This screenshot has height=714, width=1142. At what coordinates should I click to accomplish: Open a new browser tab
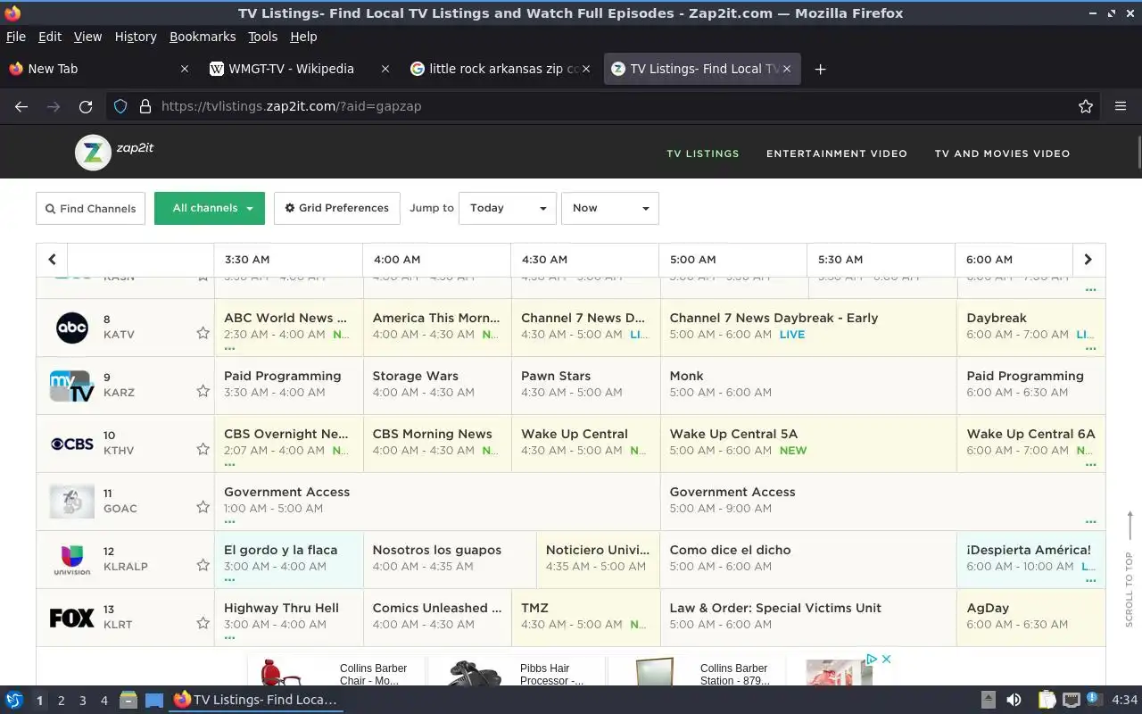820,69
